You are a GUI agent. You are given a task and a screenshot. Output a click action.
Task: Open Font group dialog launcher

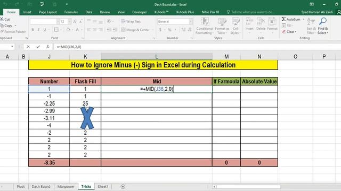tap(83, 38)
